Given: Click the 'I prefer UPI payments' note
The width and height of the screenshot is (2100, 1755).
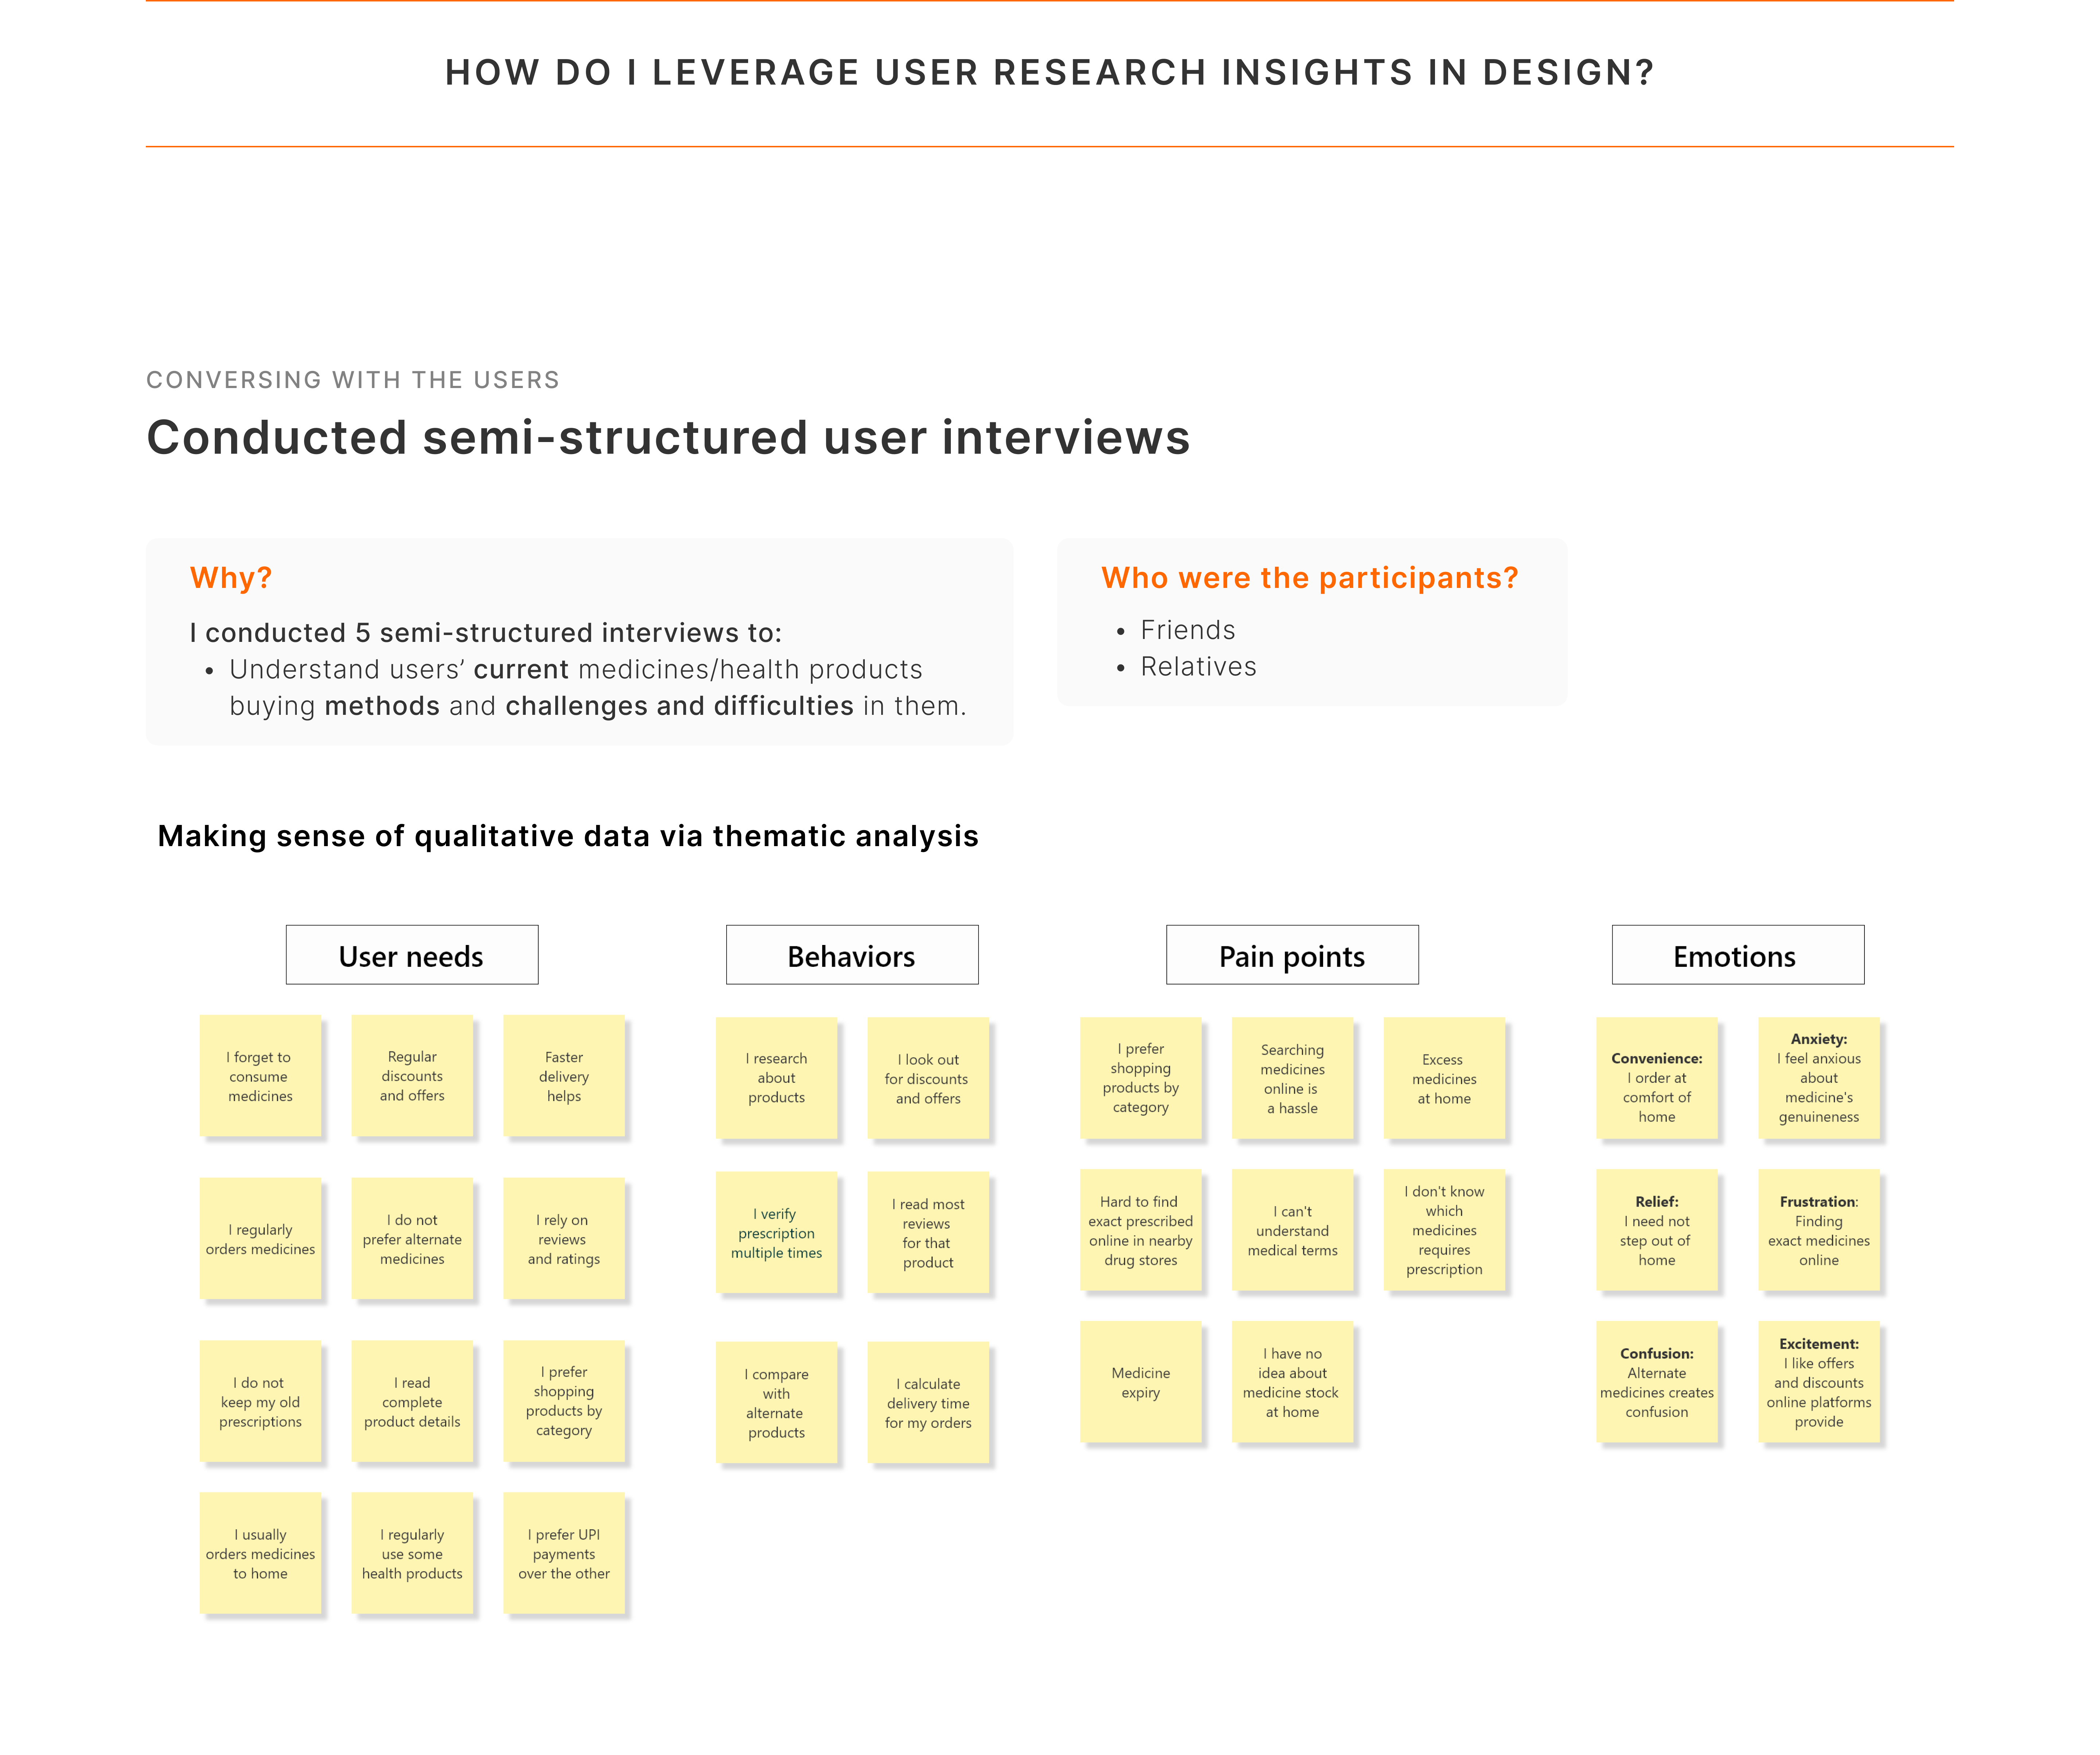Looking at the screenshot, I should 564,1553.
